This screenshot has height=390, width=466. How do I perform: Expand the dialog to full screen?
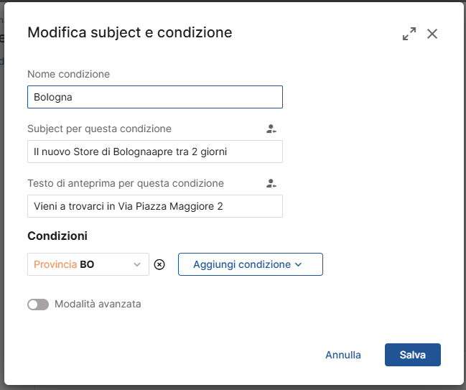point(409,34)
